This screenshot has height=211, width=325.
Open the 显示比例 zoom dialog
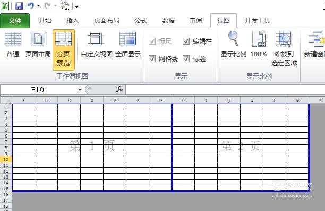(x=233, y=45)
